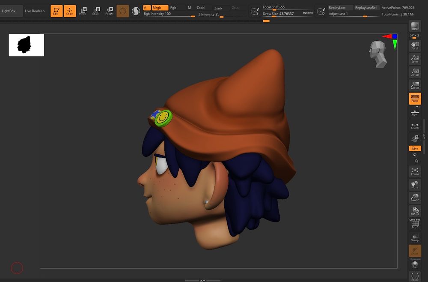Screen dimensions: 428x282
Task: Click the XYZ axis indicator arrows
Action: (390, 41)
